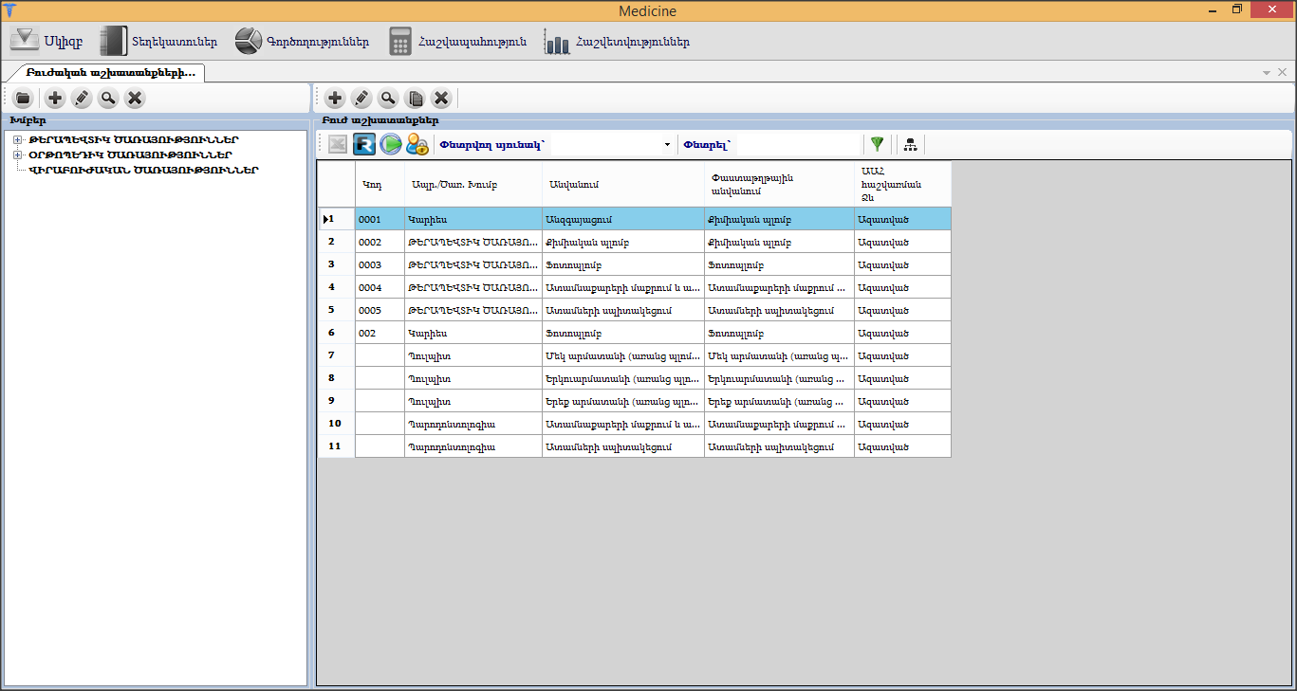Expand the ՕՐԹՈՊԵԴԻԿ ԾԱՌԱՅՈՒԹՅՈՒՆՆԵՐ tree node
1297x691 pixels.
pos(18,155)
